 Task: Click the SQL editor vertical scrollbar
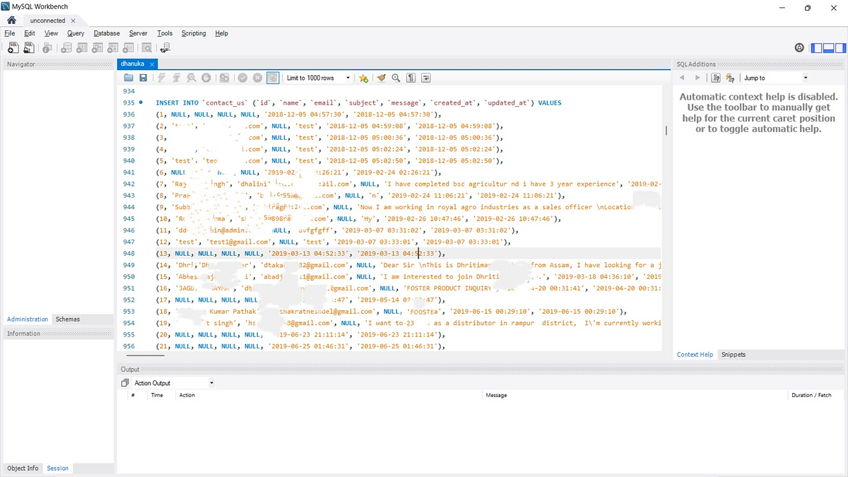click(x=665, y=131)
